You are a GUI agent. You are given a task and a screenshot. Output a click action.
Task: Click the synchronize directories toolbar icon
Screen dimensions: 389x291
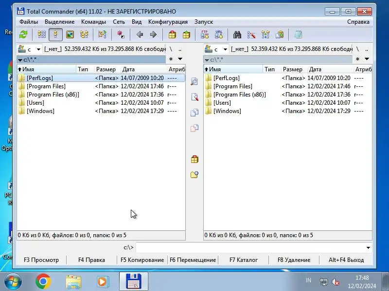point(265,34)
